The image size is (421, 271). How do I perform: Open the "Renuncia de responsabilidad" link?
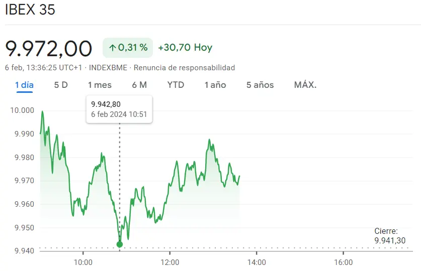coord(184,67)
